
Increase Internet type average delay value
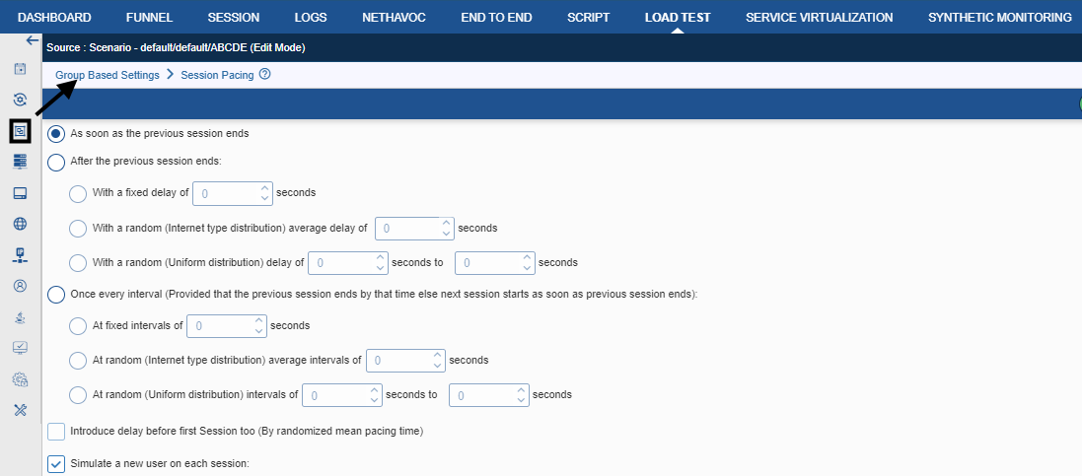pos(446,223)
